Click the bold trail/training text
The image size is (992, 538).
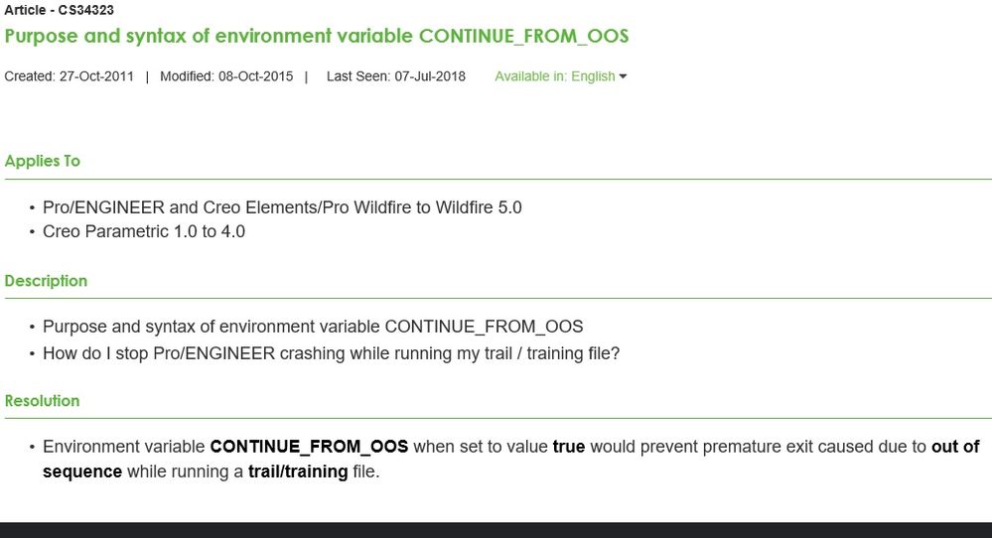tap(298, 471)
